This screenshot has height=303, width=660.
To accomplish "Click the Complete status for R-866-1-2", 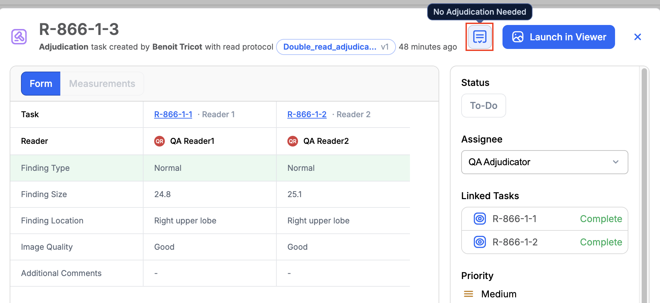I will 601,242.
